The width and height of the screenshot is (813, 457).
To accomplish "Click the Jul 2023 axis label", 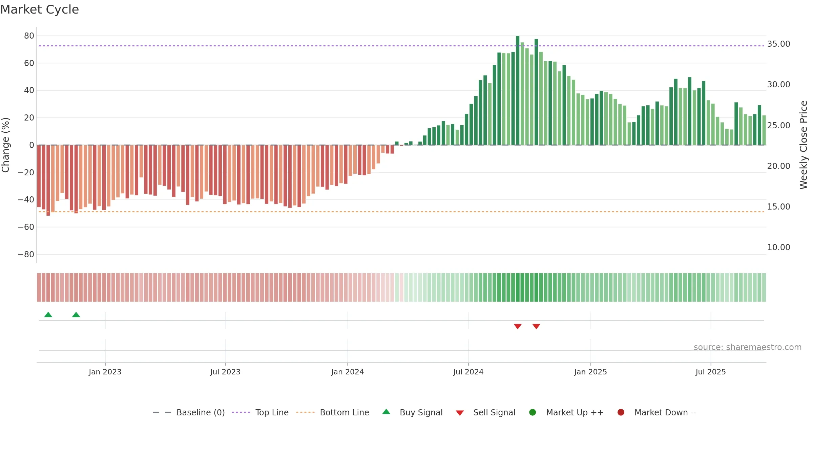I will pyautogui.click(x=225, y=372).
